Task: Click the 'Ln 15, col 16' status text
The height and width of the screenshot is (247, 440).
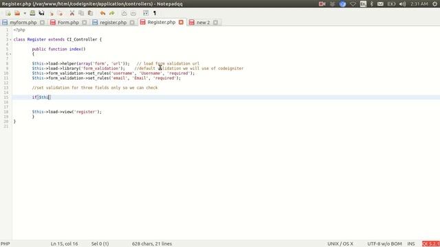Action: 64,244
